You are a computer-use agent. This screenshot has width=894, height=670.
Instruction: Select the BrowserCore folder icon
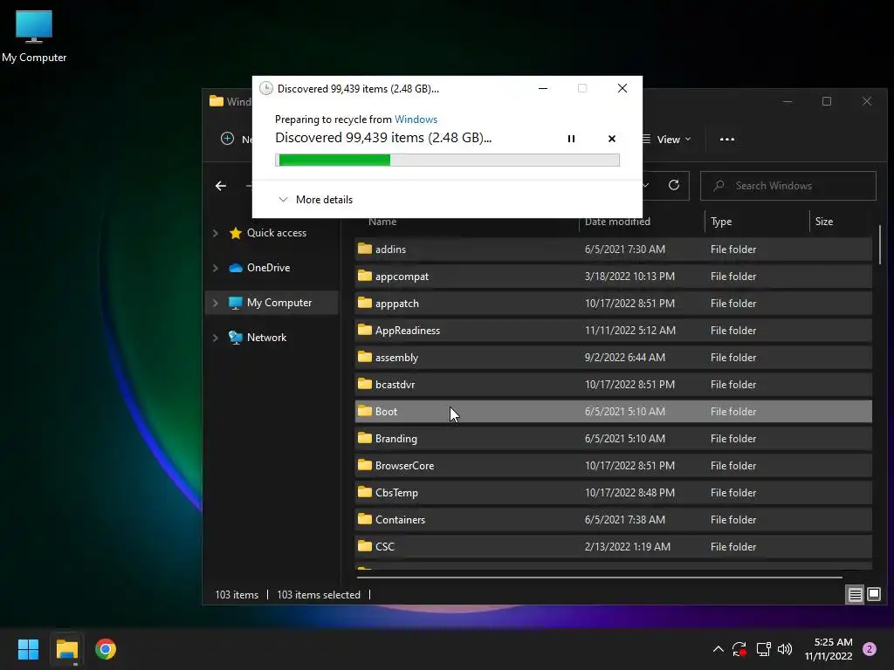(x=365, y=466)
